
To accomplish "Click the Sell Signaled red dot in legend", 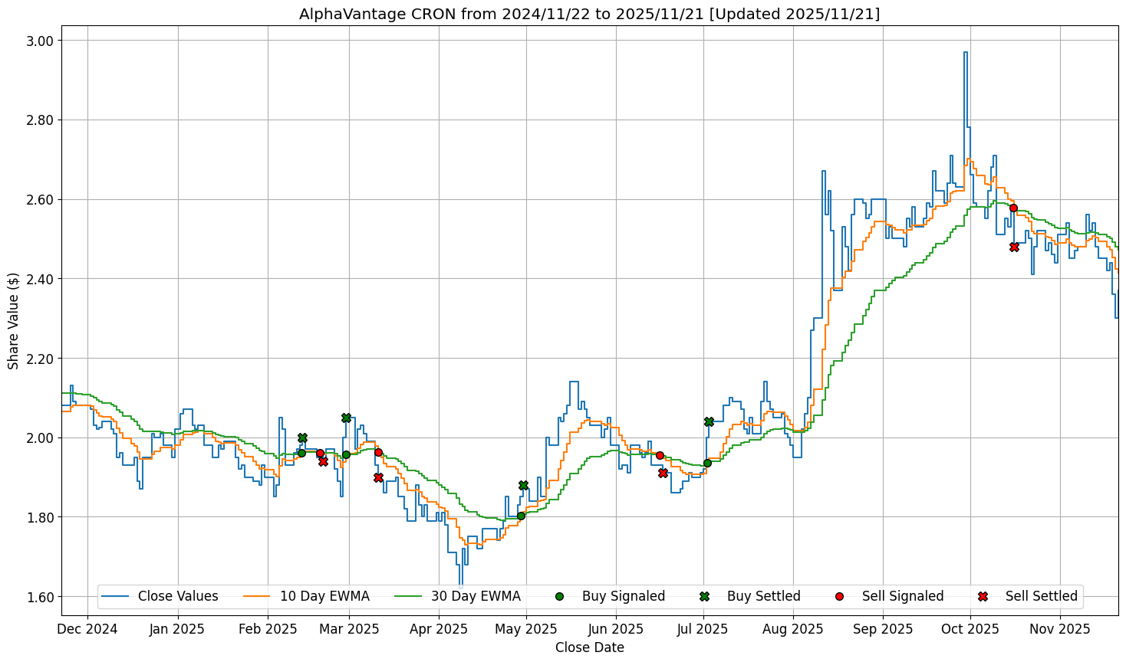I will coord(839,596).
